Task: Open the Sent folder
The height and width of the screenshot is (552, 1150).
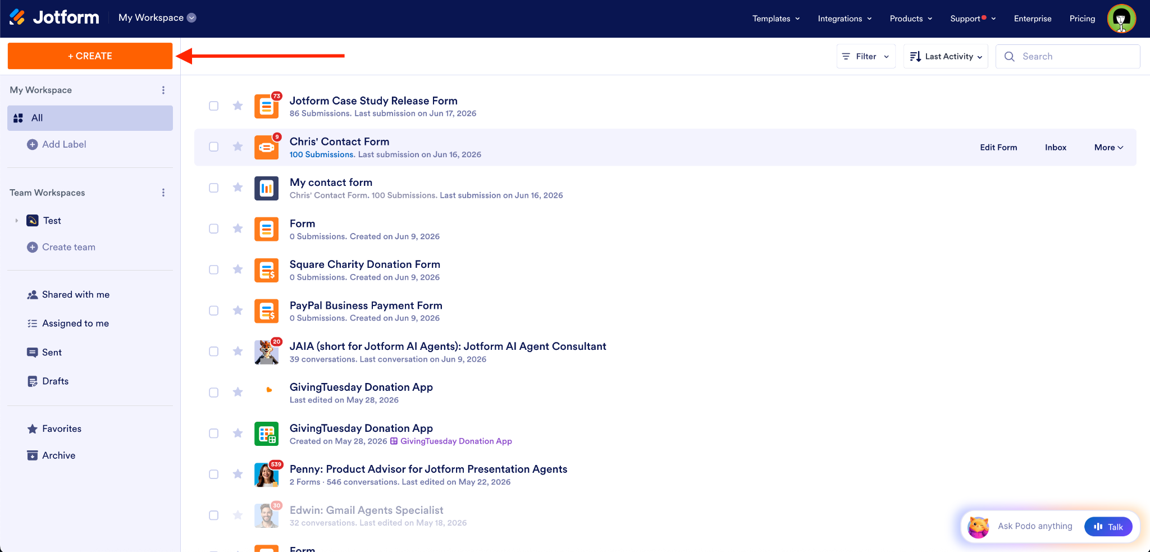Action: coord(44,353)
